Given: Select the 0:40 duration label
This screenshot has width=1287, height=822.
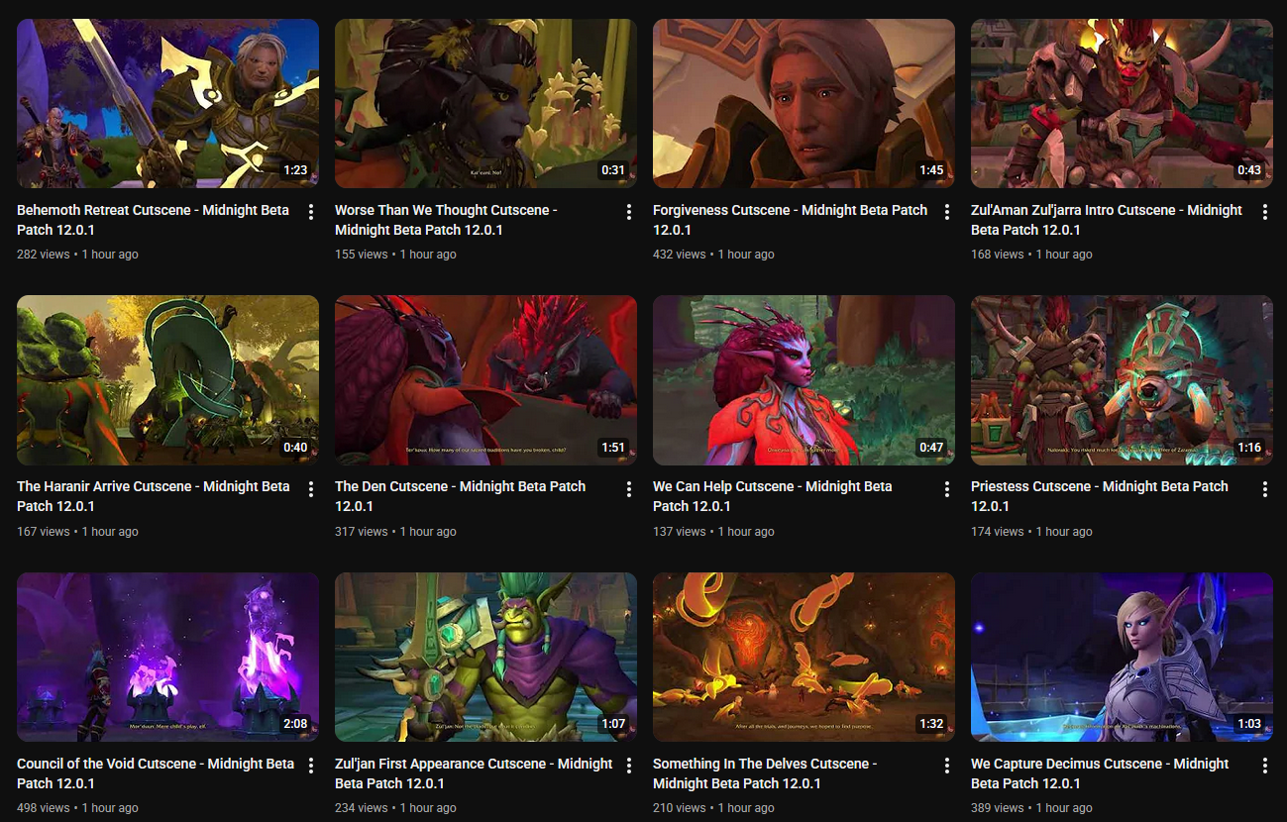Looking at the screenshot, I should click(295, 448).
